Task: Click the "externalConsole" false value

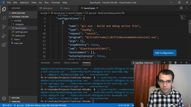Action: coord(101,56)
